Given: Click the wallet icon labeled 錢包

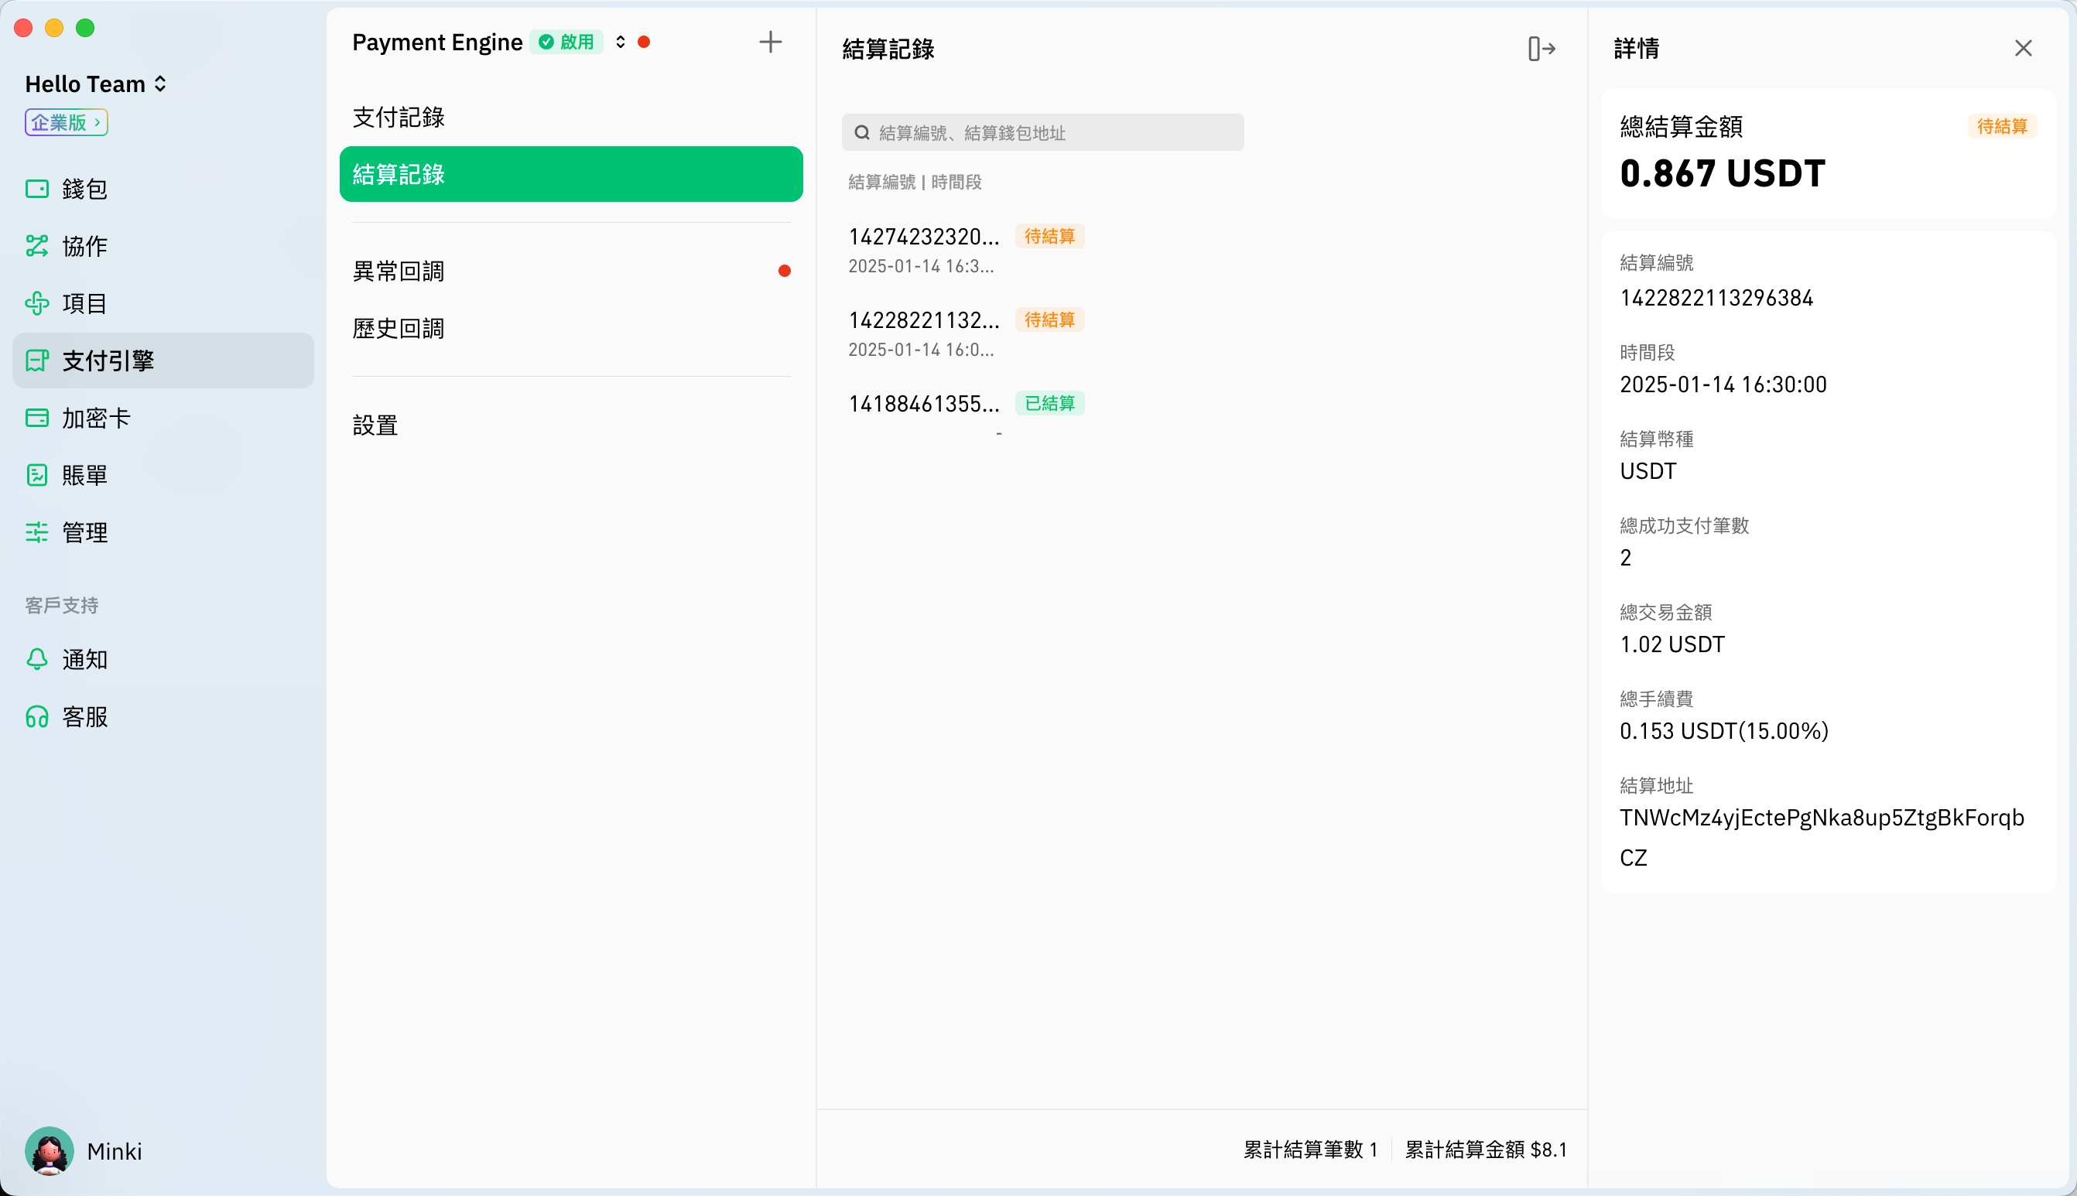Looking at the screenshot, I should click(x=37, y=189).
